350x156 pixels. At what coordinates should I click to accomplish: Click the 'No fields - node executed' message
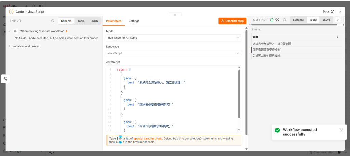point(57,38)
